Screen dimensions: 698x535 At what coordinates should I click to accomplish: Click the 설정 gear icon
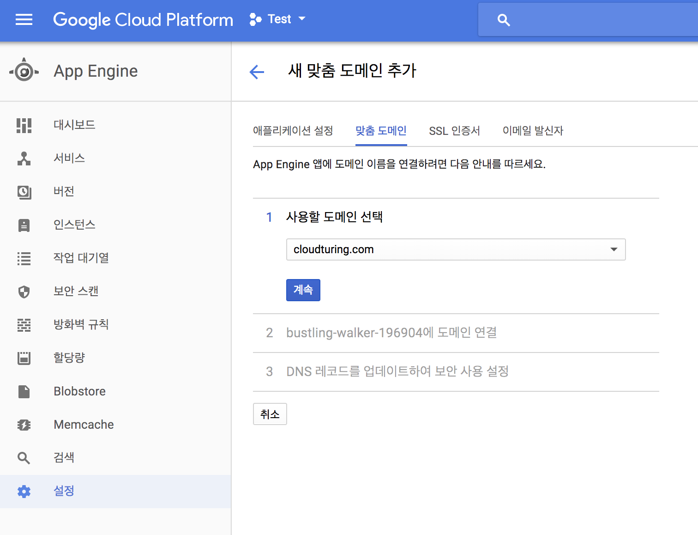24,491
